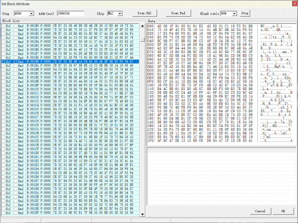Click the Addr(sec) input field

[70, 14]
